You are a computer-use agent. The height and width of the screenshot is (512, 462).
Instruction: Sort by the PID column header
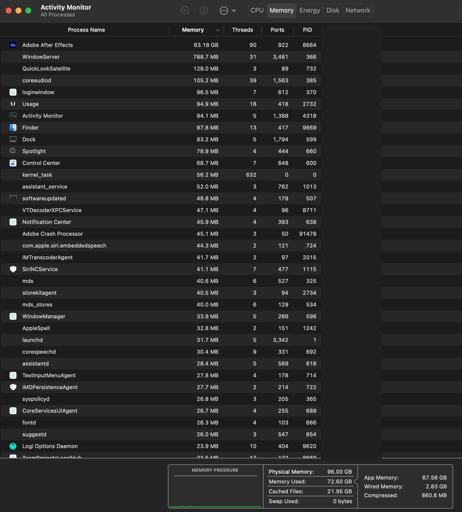(x=307, y=30)
